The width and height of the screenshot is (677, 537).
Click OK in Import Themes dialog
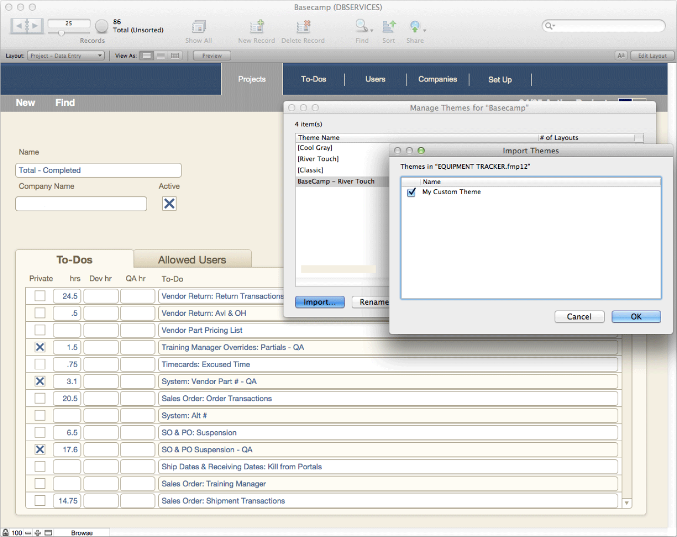(x=636, y=316)
